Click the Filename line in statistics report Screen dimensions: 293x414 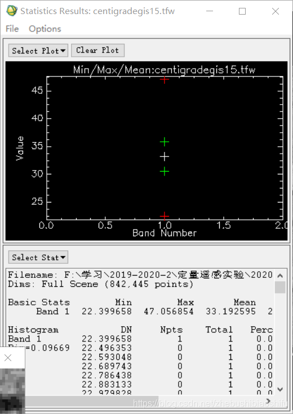click(140, 275)
